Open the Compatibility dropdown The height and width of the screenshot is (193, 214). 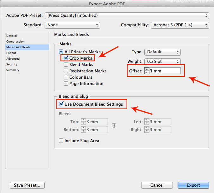point(180,25)
